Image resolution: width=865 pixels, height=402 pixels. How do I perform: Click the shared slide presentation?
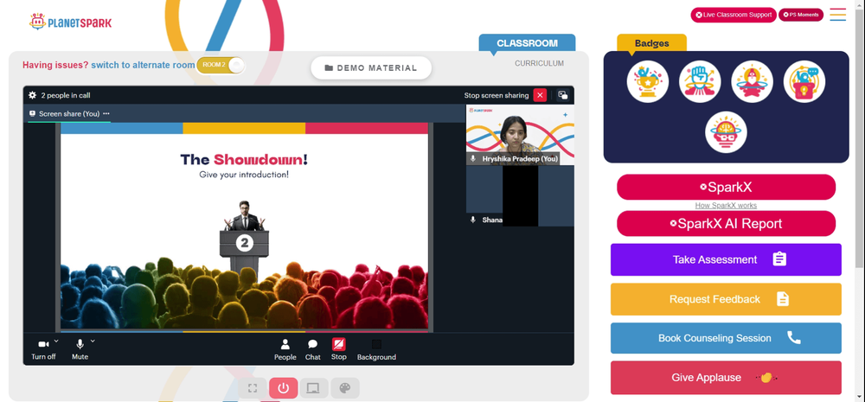pyautogui.click(x=245, y=227)
